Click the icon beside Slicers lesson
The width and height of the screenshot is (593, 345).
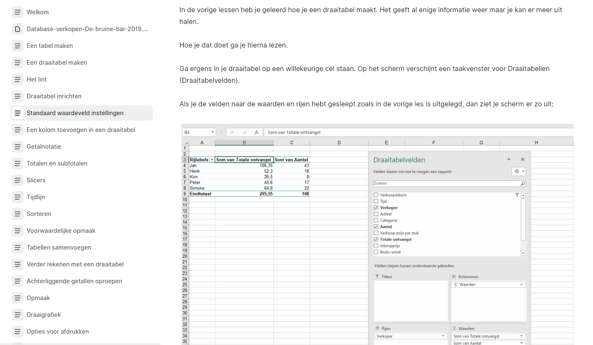click(x=17, y=180)
